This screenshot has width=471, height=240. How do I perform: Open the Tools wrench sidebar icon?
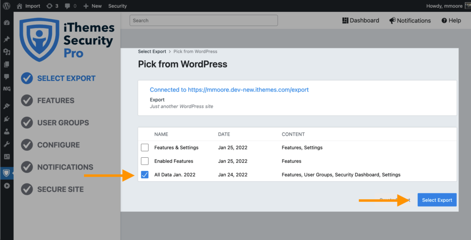point(6,144)
